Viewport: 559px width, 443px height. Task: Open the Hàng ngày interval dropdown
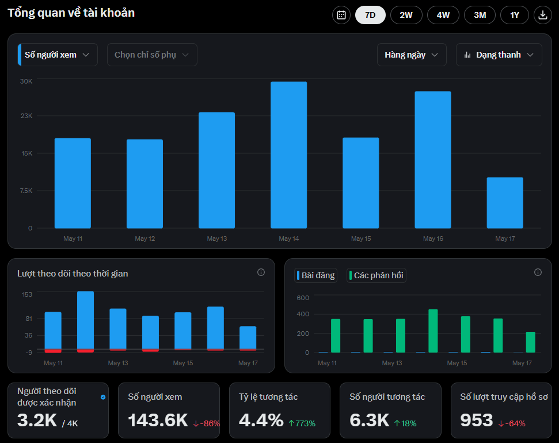click(x=412, y=55)
